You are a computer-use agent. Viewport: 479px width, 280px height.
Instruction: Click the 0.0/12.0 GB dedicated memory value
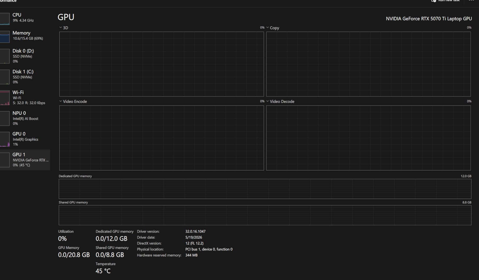click(x=111, y=239)
